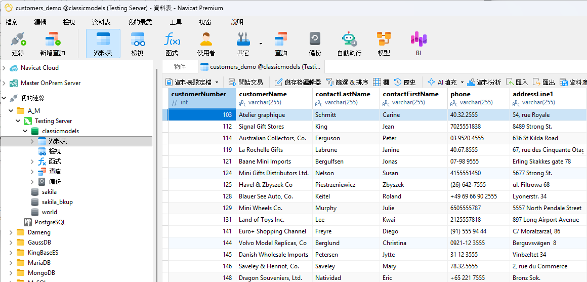Click the customerName column header
The height and width of the screenshot is (282, 587).
click(274, 98)
